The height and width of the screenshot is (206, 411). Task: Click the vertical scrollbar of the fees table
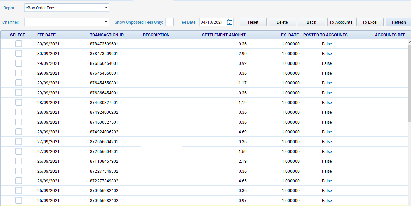point(409,83)
